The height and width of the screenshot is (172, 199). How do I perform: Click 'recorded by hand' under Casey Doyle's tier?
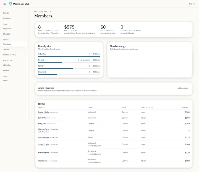pos(95,146)
